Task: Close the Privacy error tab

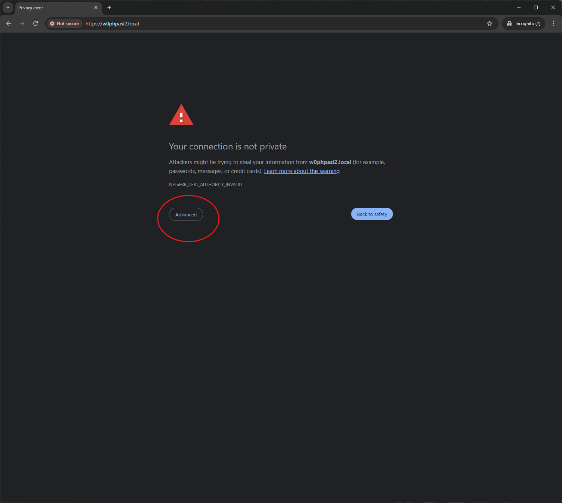Action: (96, 7)
